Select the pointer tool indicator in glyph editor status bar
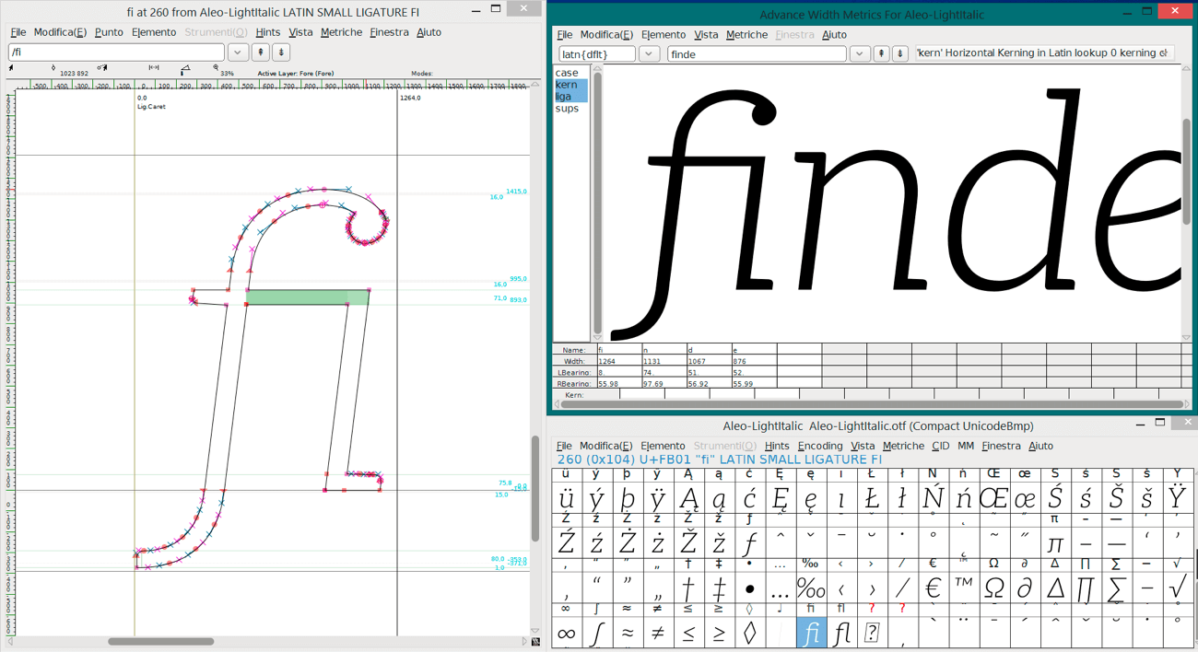Viewport: 1198px width, 652px height. click(x=11, y=68)
